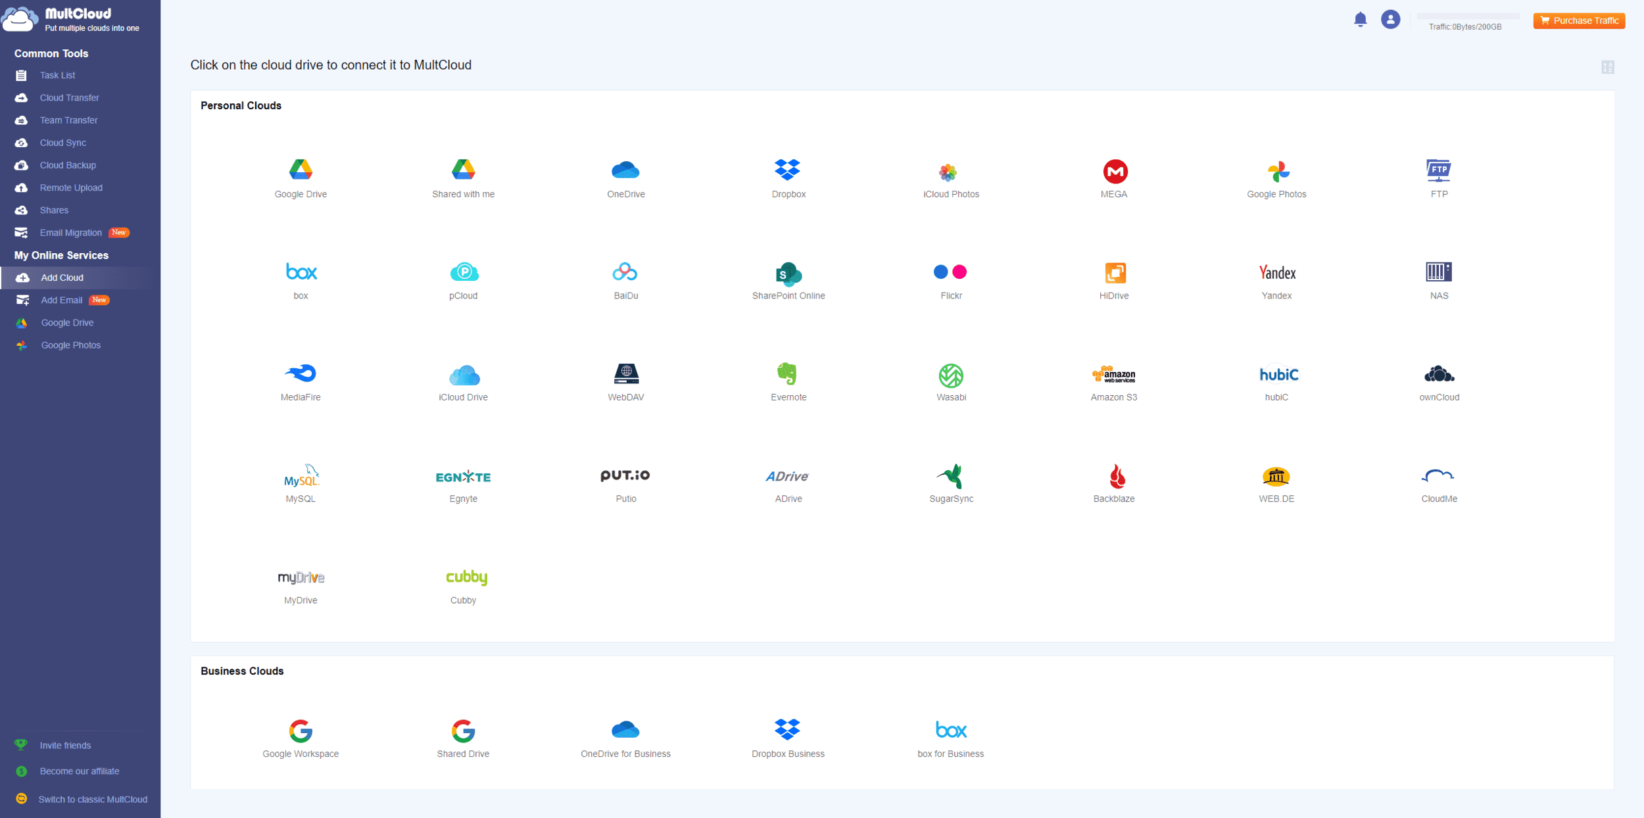Click the Dropbox personal cloud icon
The width and height of the screenshot is (1644, 818).
(x=788, y=170)
